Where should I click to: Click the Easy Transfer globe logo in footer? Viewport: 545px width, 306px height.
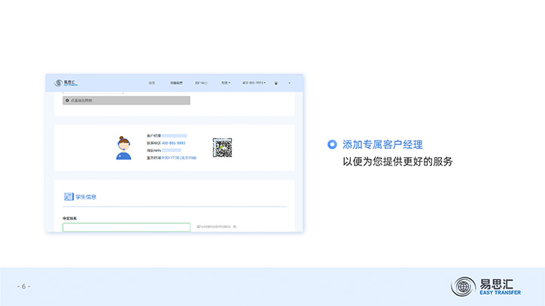tap(464, 286)
